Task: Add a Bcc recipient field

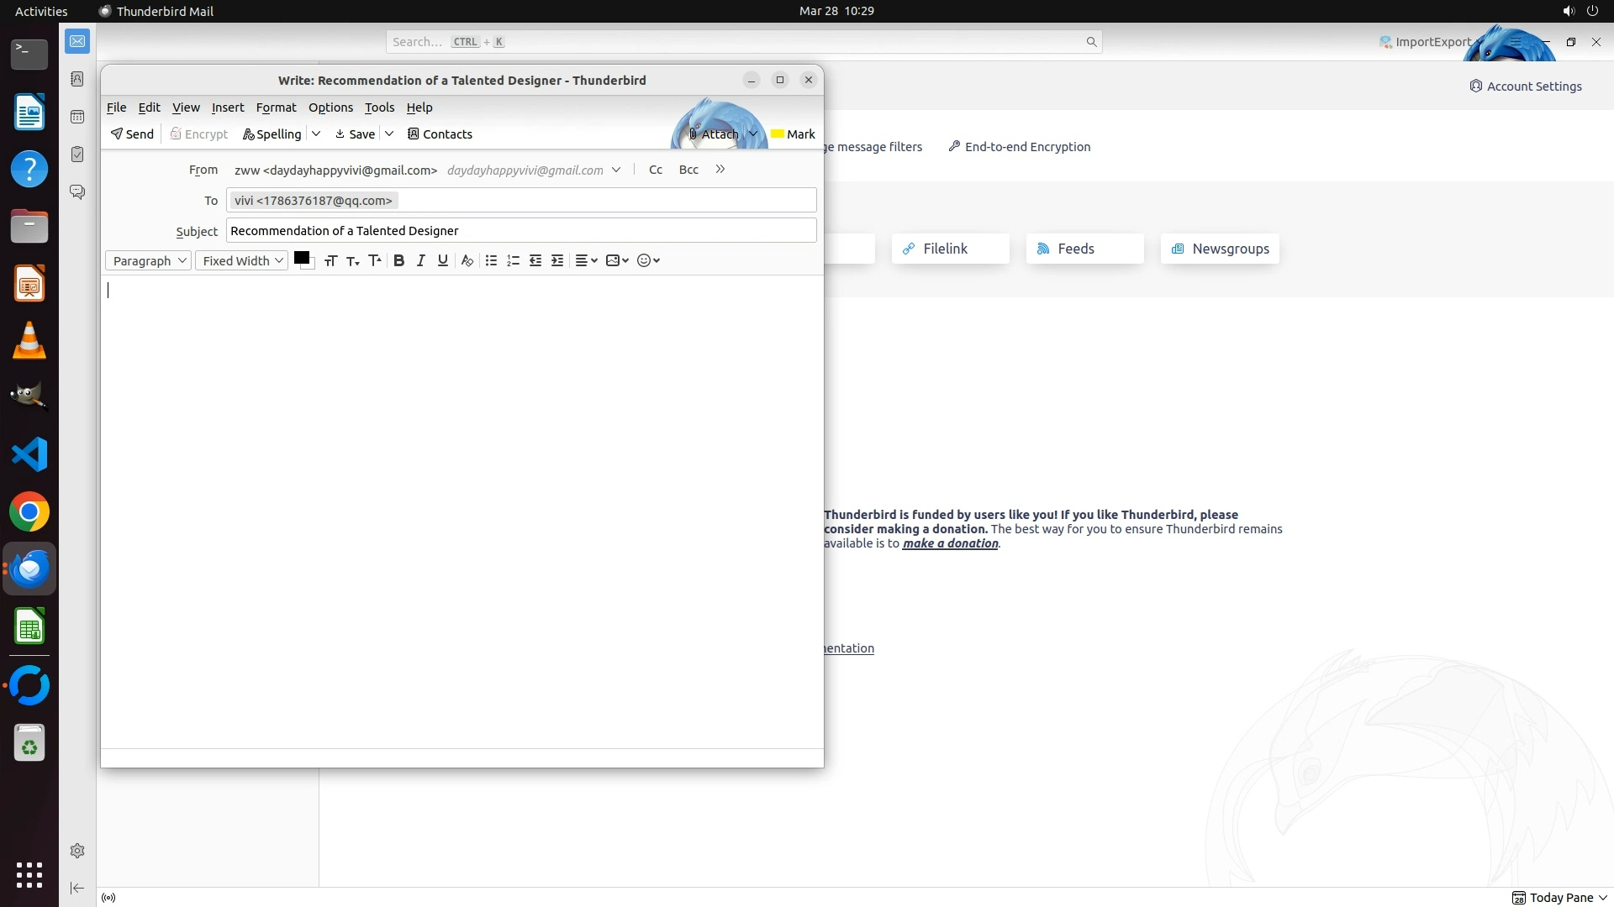Action: pos(688,170)
